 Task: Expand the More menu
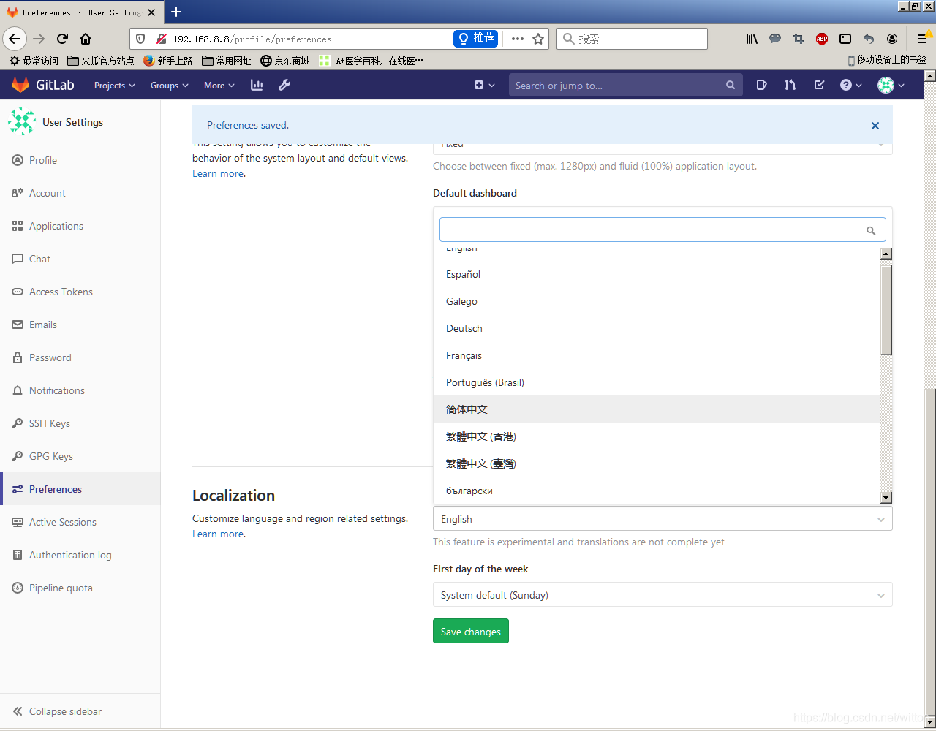[x=219, y=85]
